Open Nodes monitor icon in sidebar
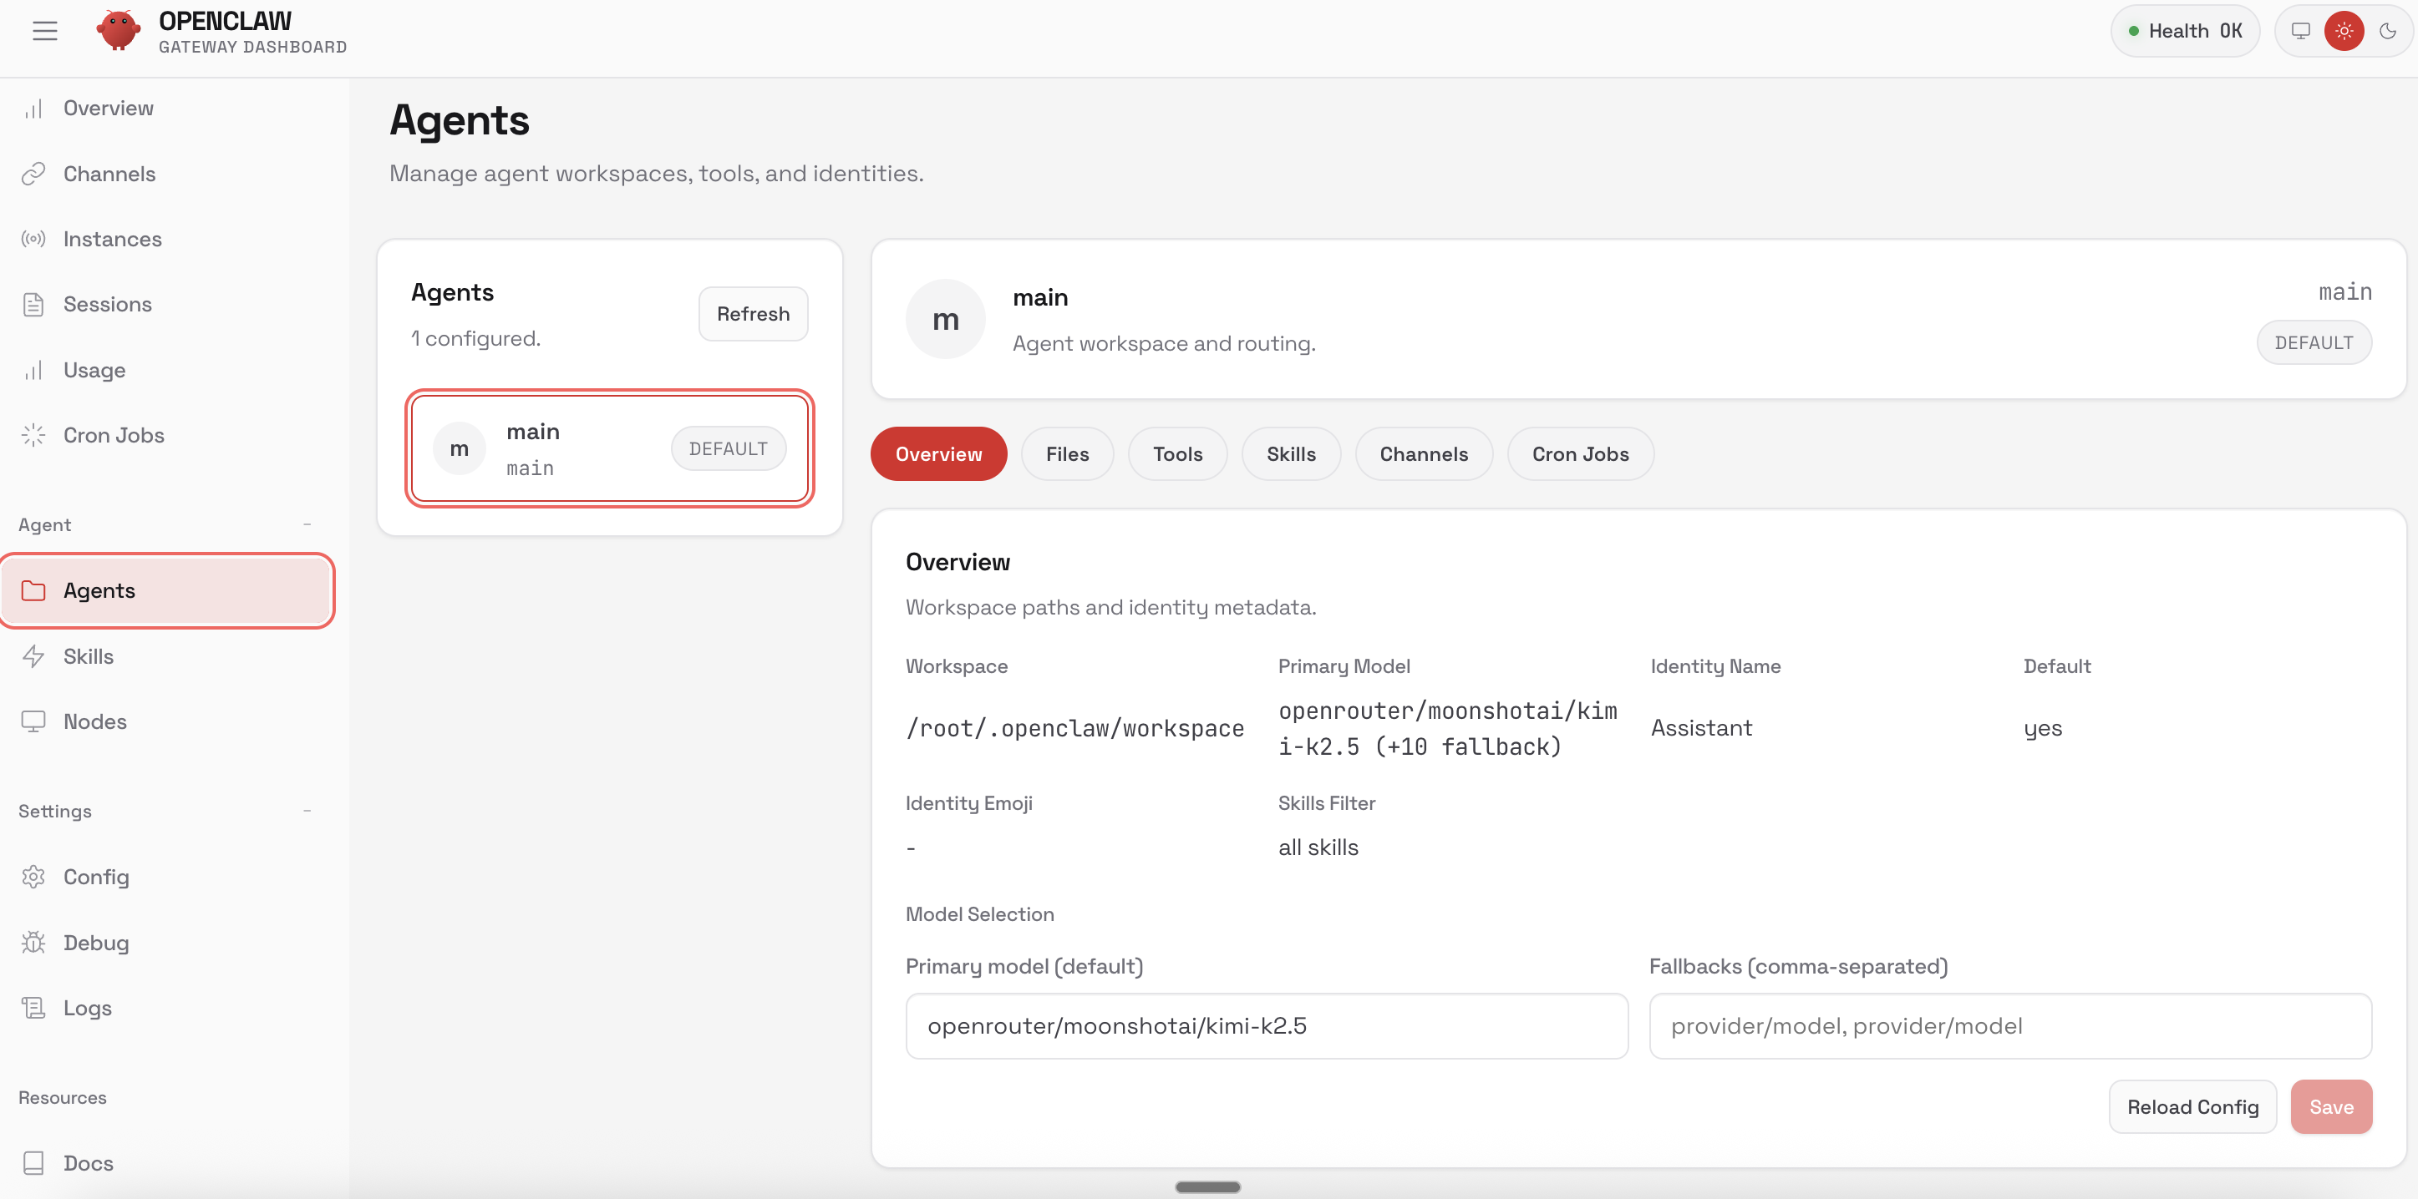 (33, 721)
